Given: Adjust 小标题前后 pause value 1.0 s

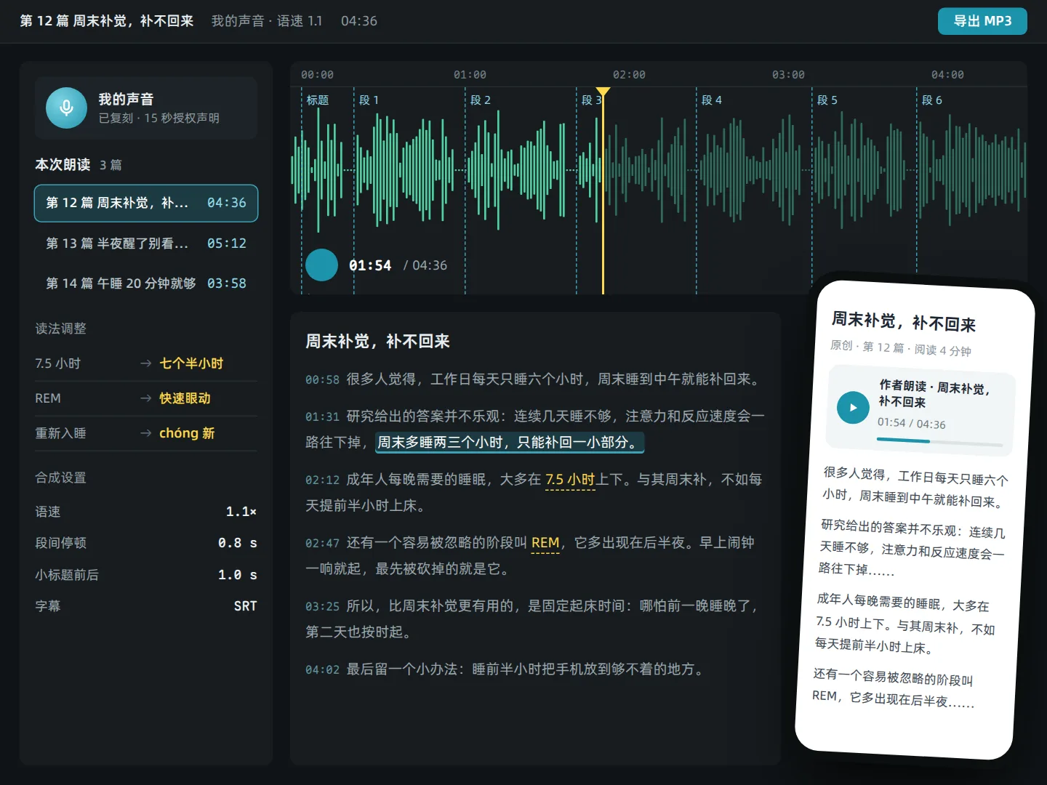Looking at the screenshot, I should click(238, 575).
